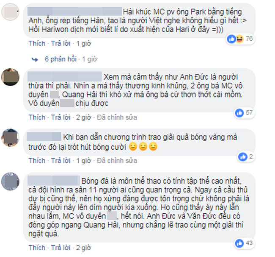Click the reply arrow icon beside 6 phản hồi

click(x=35, y=60)
